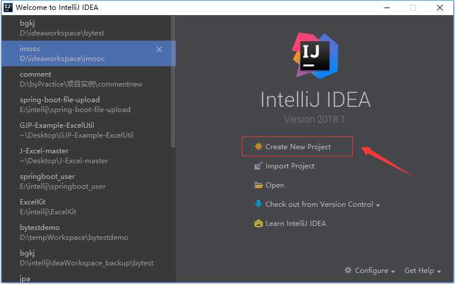Click the Version 2018.1 text

click(314, 119)
